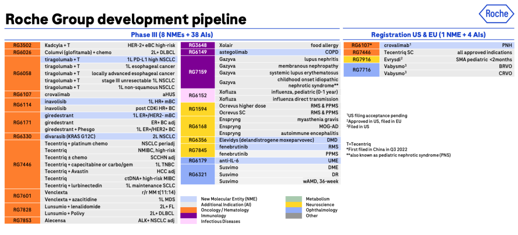Click 'RG7446' in the Registration column
The width and height of the screenshot is (518, 235).
(x=362, y=52)
